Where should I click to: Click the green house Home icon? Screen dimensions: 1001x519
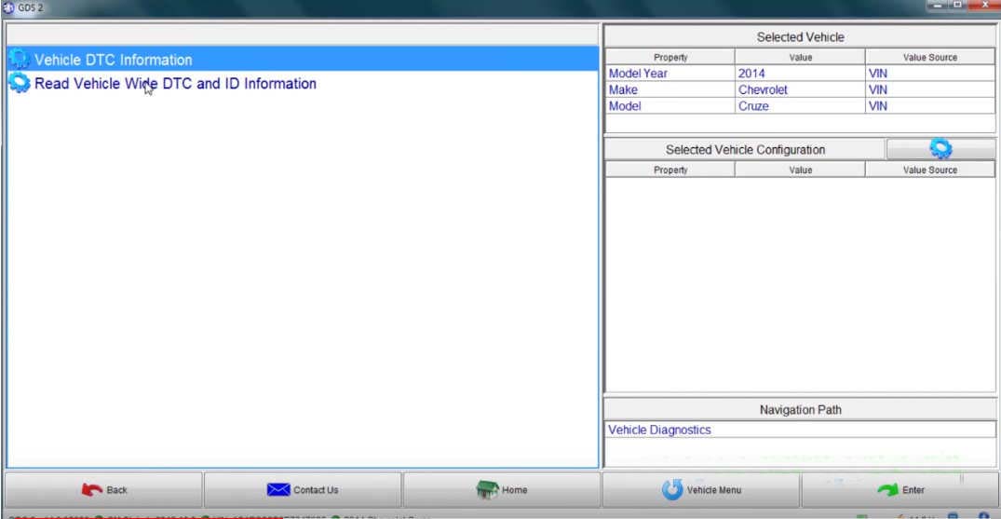pos(487,490)
